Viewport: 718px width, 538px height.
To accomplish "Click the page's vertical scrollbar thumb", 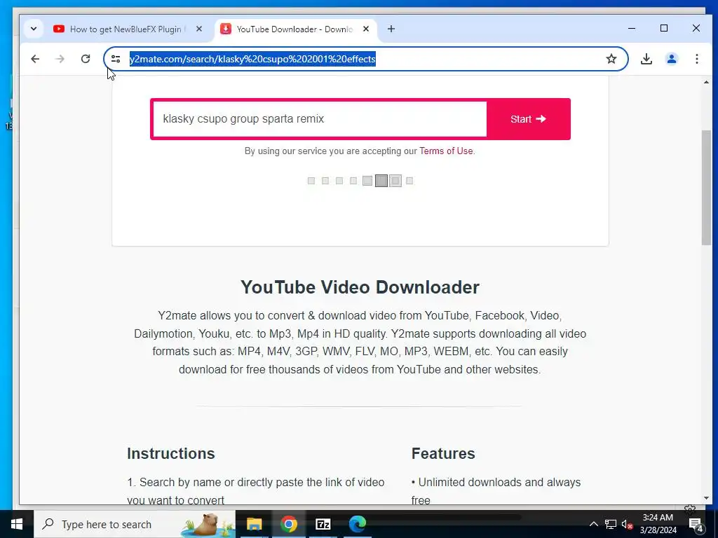I will click(705, 188).
